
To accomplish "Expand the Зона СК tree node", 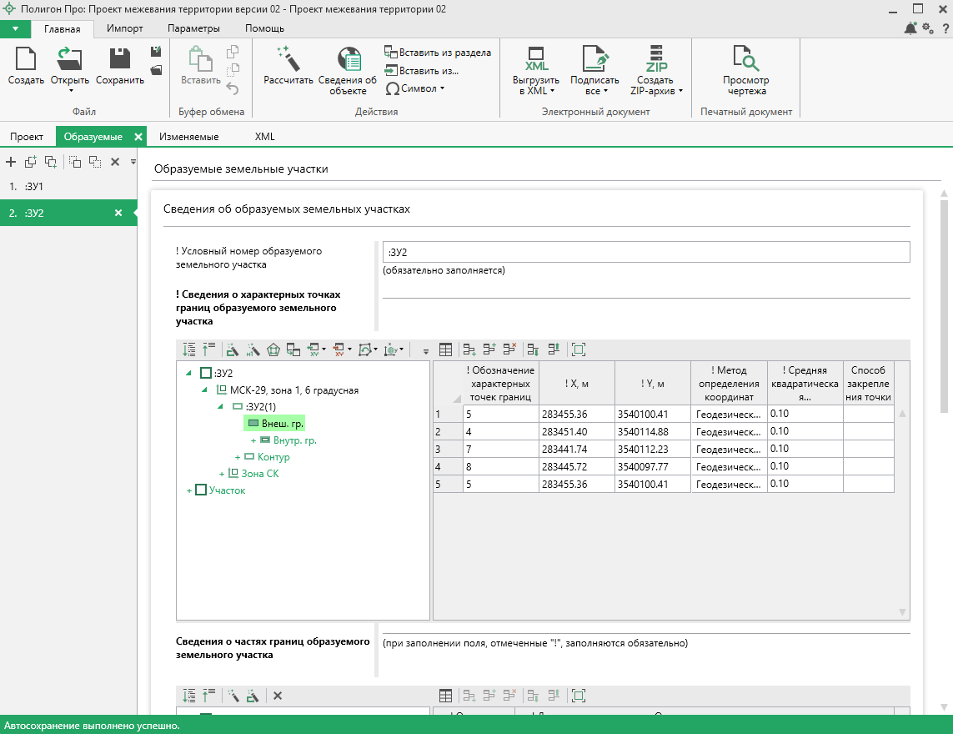I will click(x=221, y=474).
